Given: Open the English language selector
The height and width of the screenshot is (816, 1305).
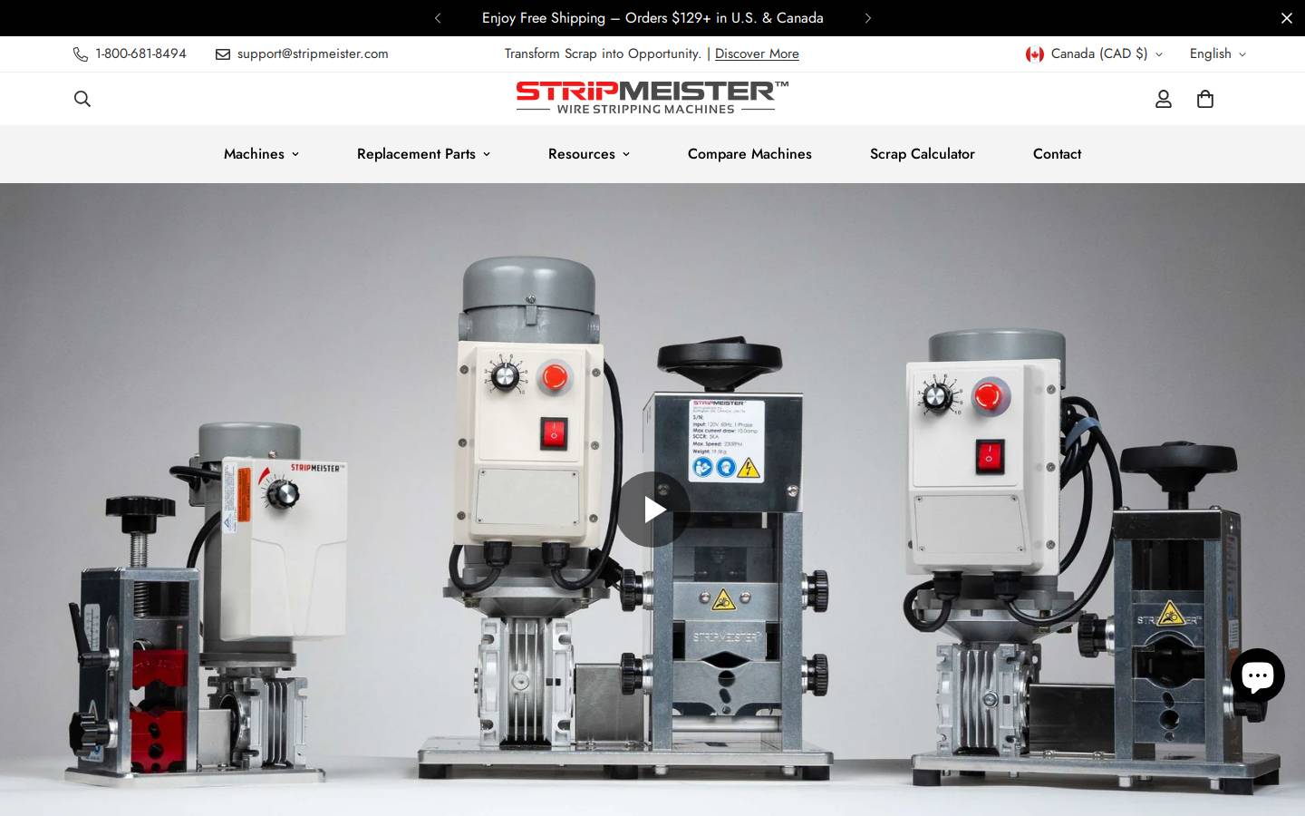Looking at the screenshot, I should tap(1218, 53).
